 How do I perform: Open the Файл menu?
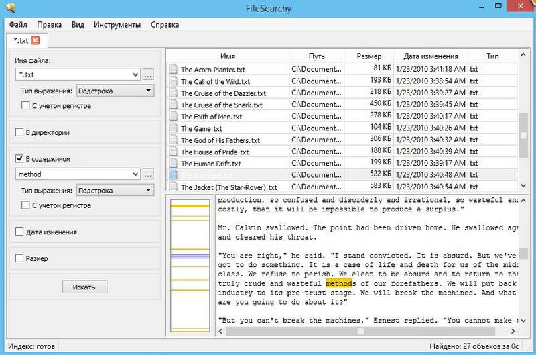tap(18, 25)
